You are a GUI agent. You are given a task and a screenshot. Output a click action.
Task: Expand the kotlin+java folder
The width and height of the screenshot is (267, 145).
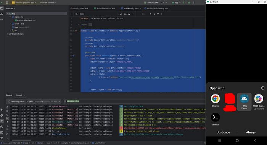[10, 24]
